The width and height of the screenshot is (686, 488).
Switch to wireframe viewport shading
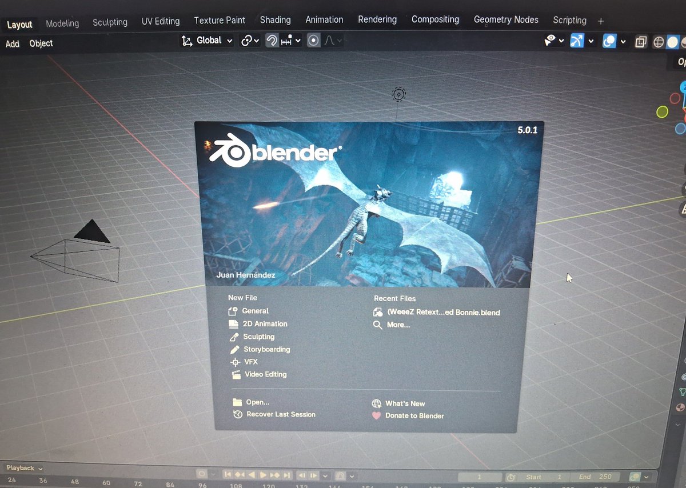(x=659, y=42)
